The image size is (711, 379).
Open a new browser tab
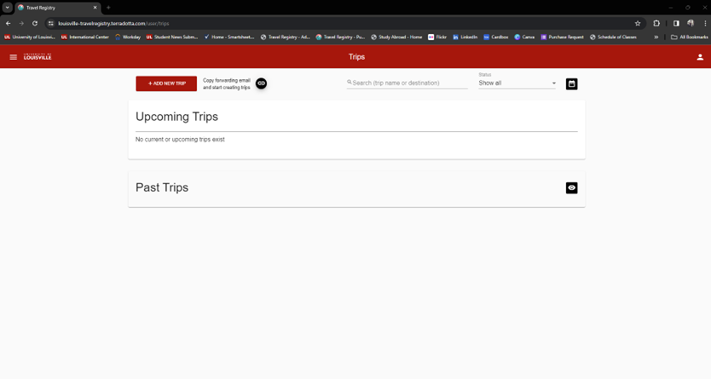pyautogui.click(x=108, y=8)
